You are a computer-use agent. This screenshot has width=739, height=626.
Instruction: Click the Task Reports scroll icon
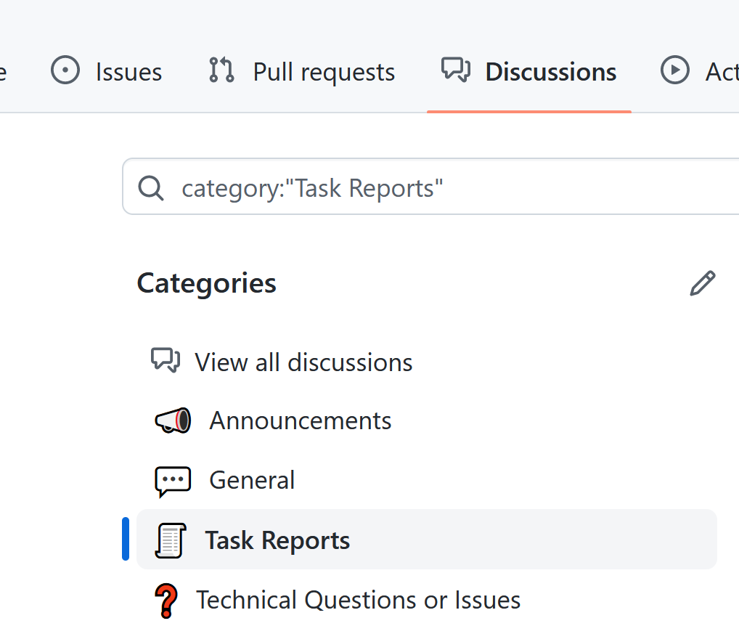click(171, 540)
